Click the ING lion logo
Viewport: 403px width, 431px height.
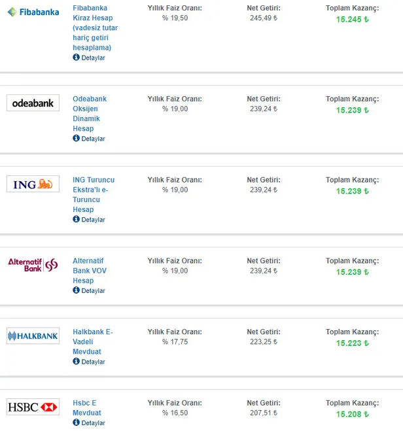click(x=33, y=184)
